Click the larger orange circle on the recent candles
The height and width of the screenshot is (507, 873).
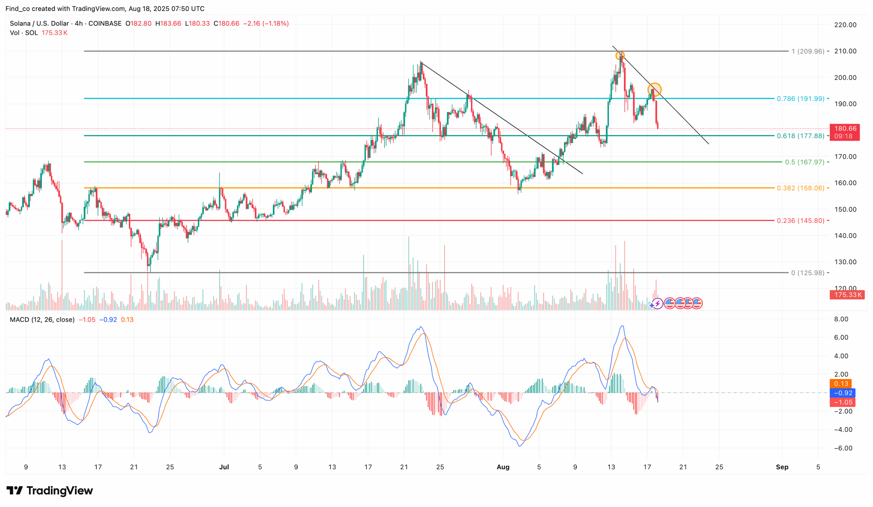point(655,90)
